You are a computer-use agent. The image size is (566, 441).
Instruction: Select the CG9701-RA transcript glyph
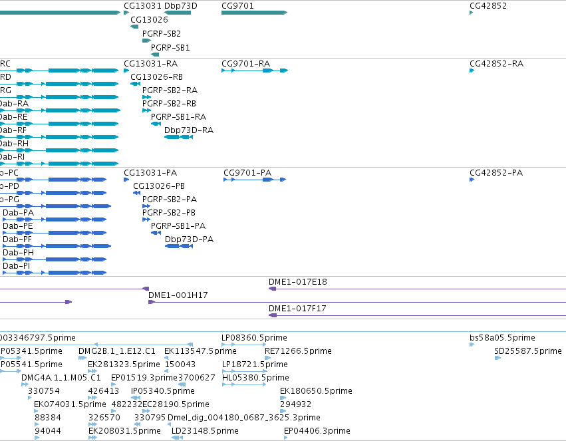[255, 71]
